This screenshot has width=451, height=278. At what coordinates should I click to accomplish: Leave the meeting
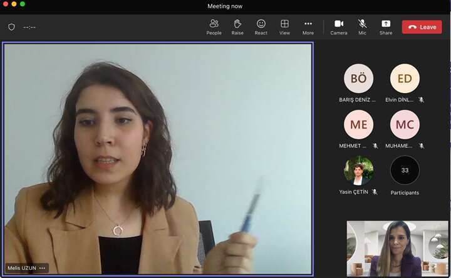point(422,27)
